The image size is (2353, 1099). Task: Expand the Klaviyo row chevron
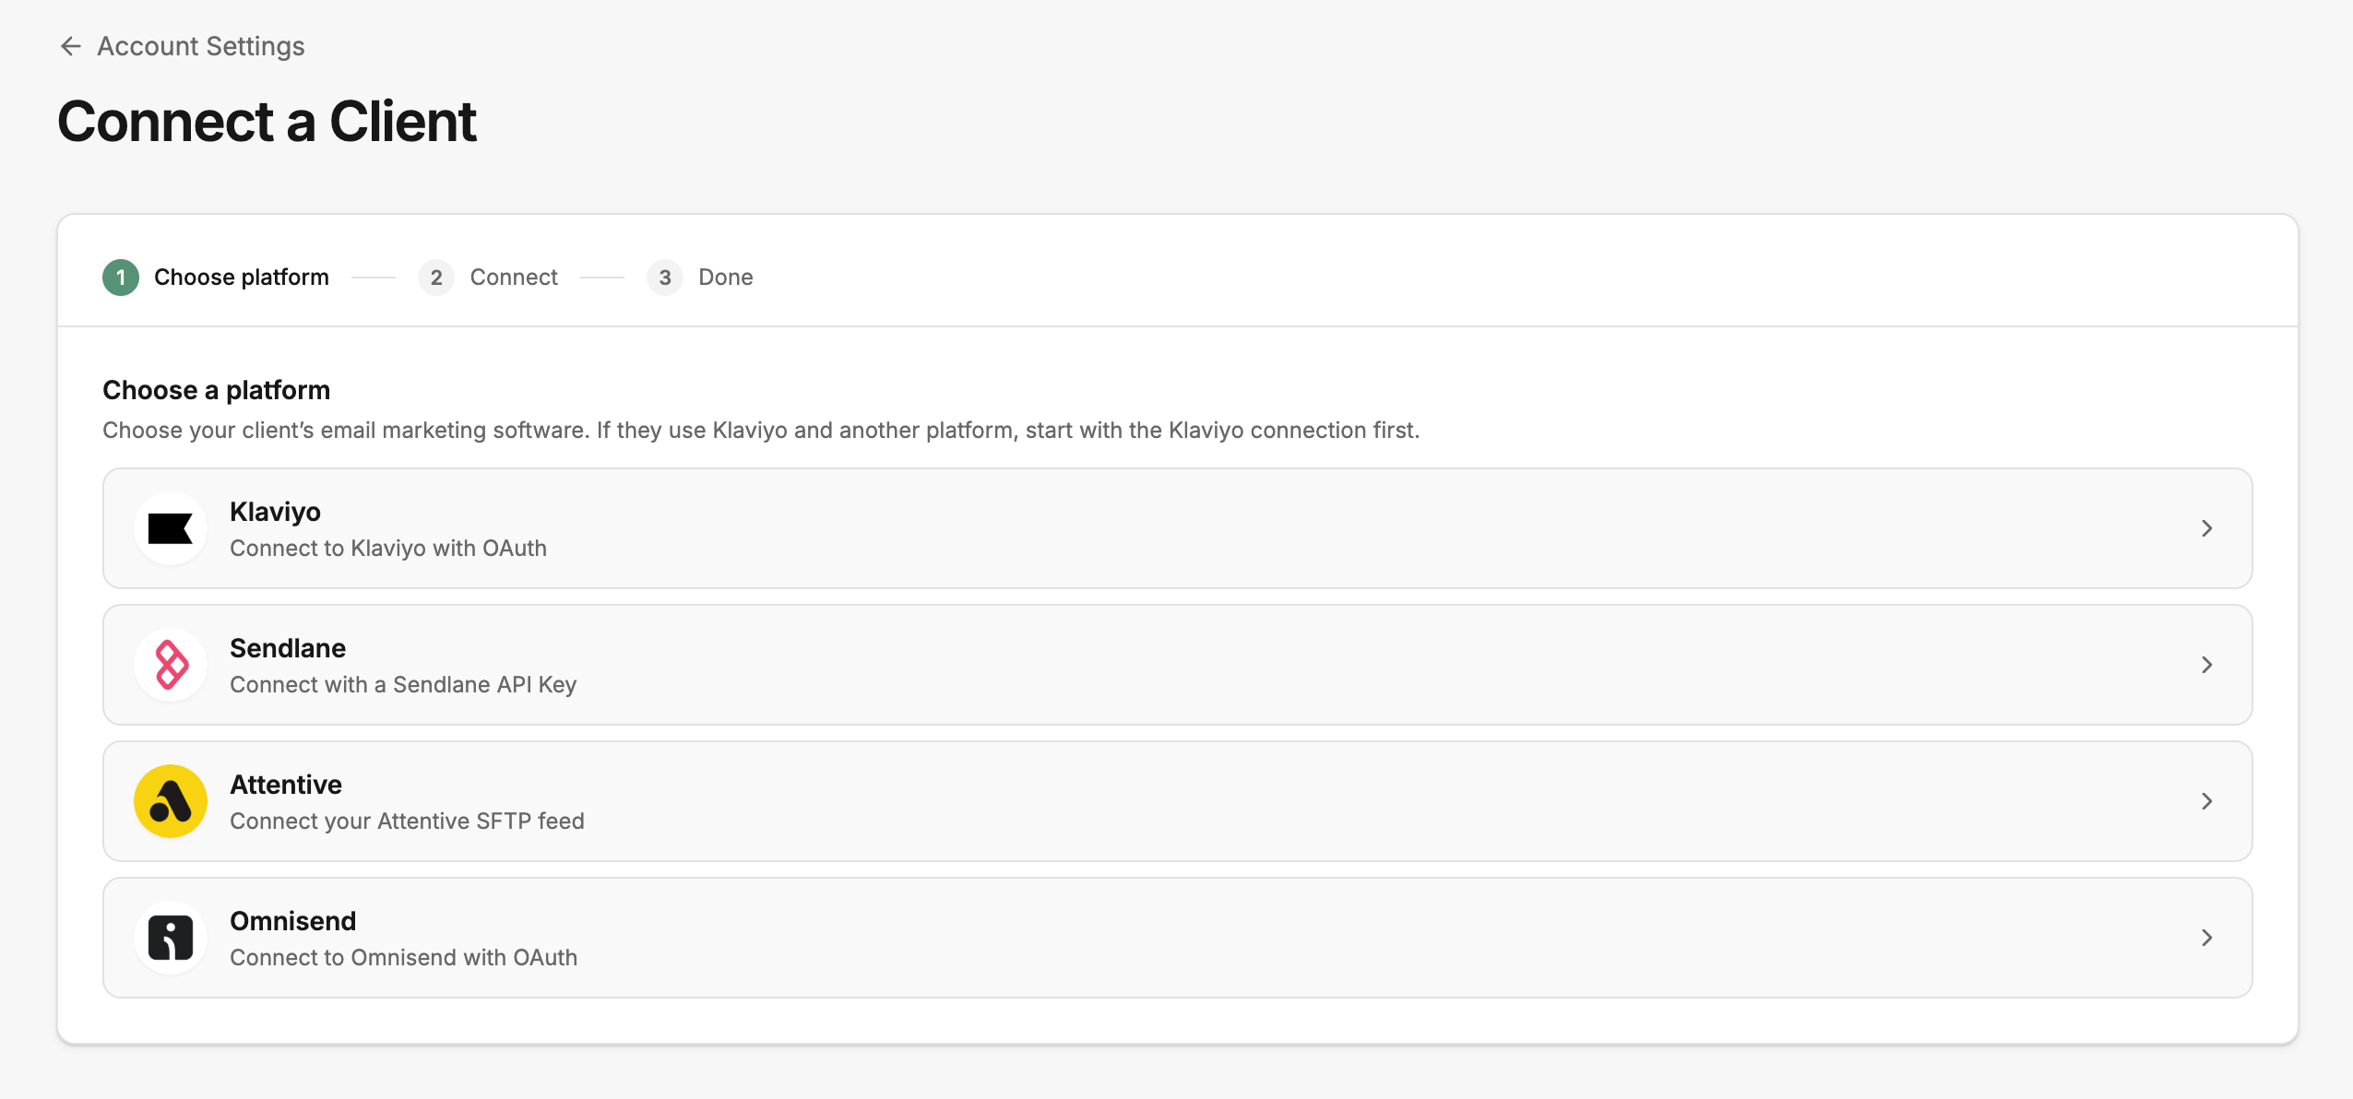click(x=2207, y=528)
